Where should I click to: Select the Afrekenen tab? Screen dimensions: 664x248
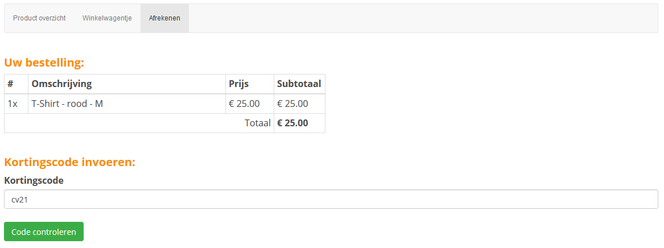pos(164,18)
